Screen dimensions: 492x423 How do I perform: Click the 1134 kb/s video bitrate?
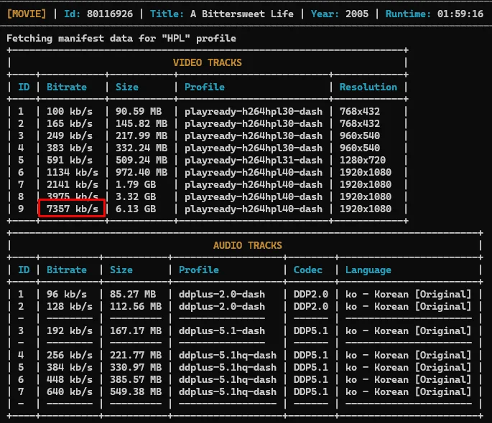(73, 173)
